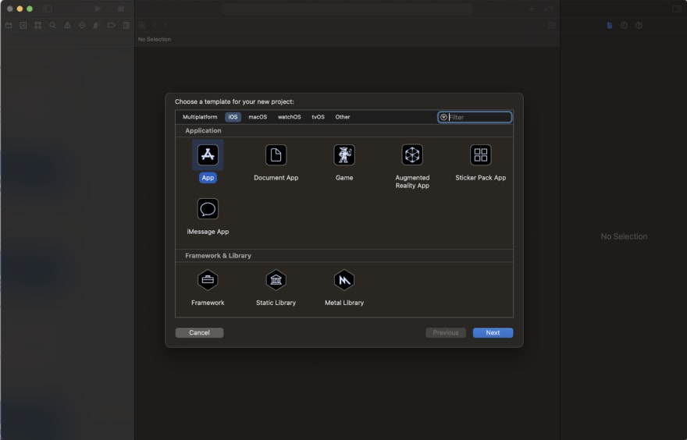Open the filter options icon
687x440 pixels.
(443, 117)
